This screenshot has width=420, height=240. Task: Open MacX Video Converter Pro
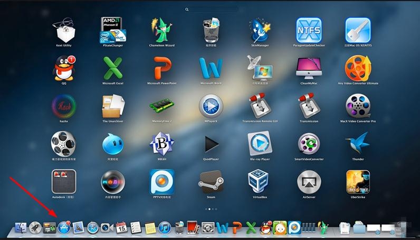pos(358,106)
